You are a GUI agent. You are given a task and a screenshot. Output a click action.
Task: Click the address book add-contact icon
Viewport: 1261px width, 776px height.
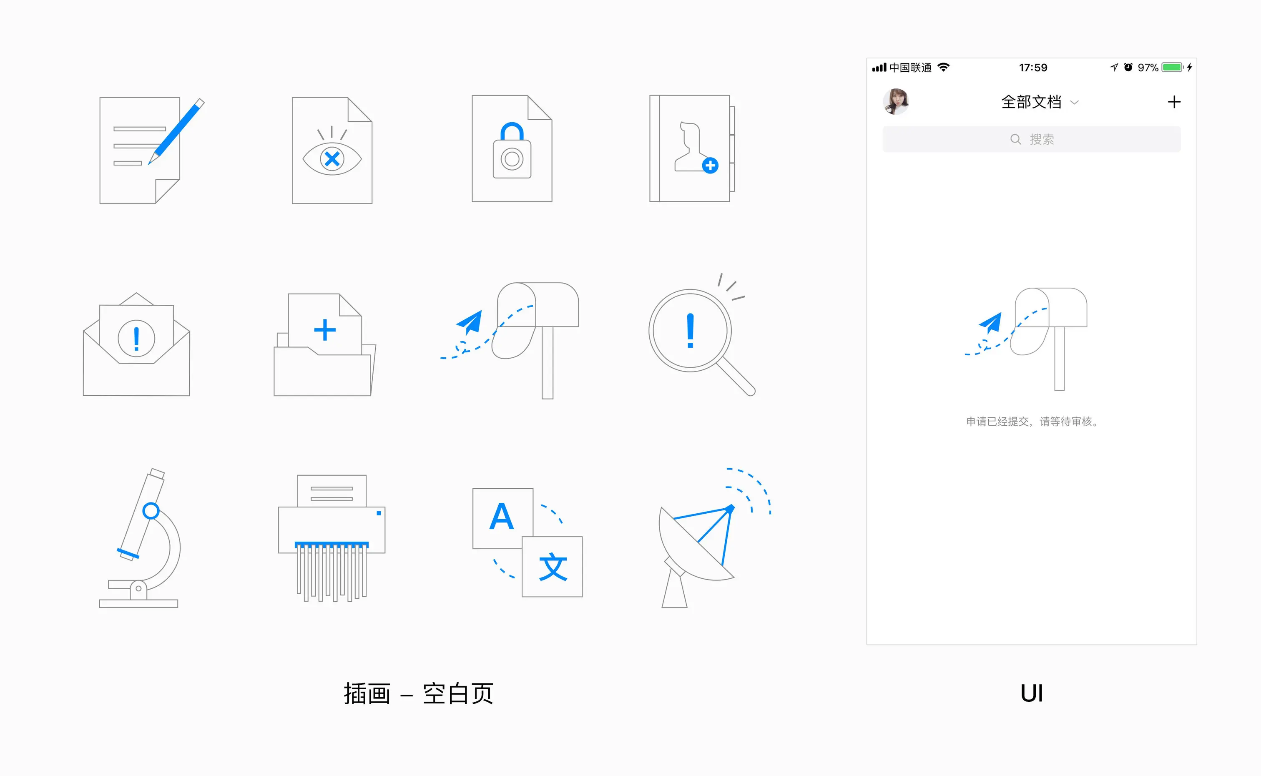point(691,149)
